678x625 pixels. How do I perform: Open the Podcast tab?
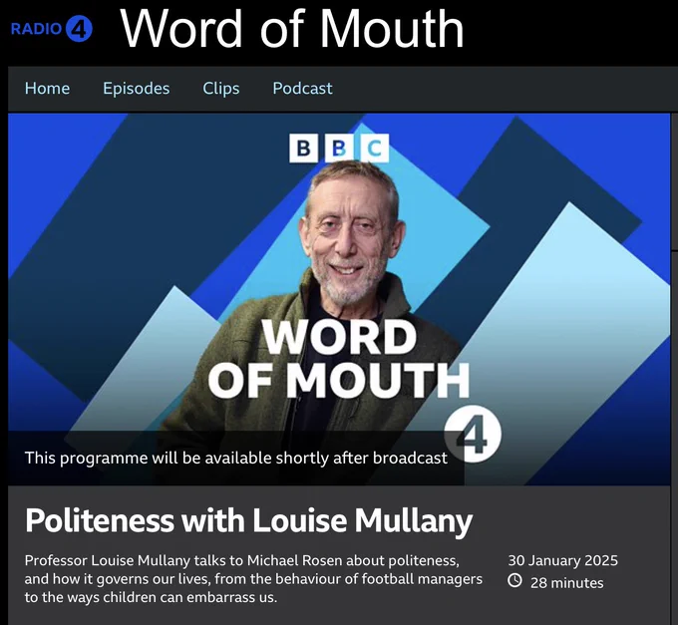click(x=302, y=88)
